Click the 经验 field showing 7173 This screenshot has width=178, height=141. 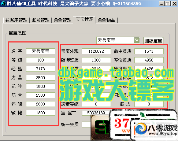(41, 69)
